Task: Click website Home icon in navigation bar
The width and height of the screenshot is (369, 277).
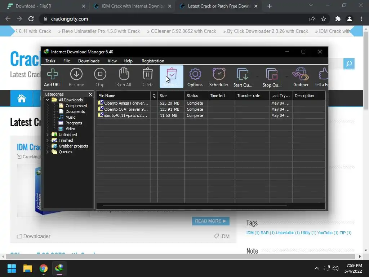Action: (22, 98)
